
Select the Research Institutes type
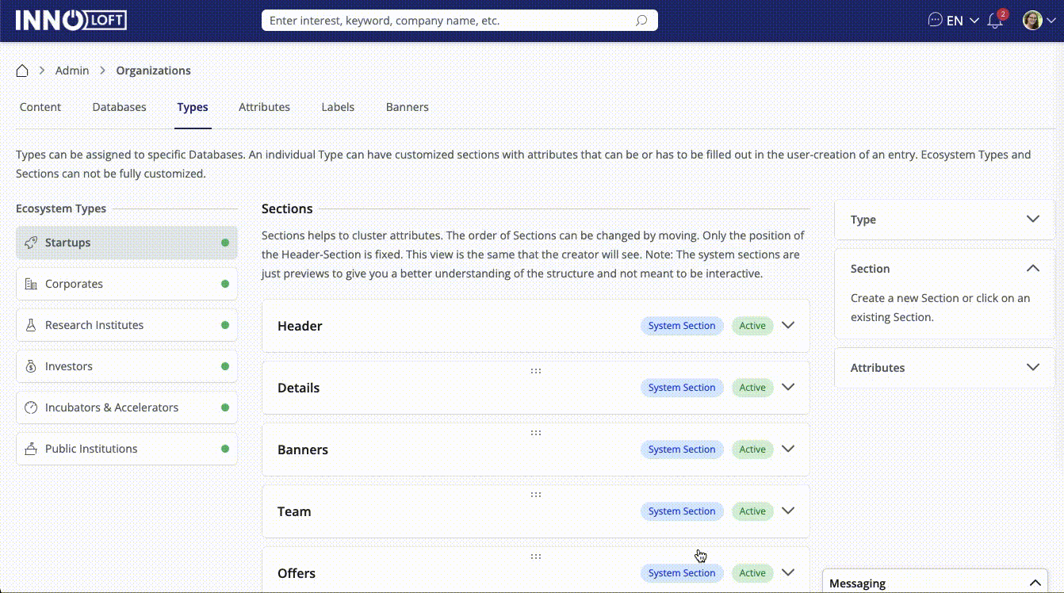[x=127, y=325]
